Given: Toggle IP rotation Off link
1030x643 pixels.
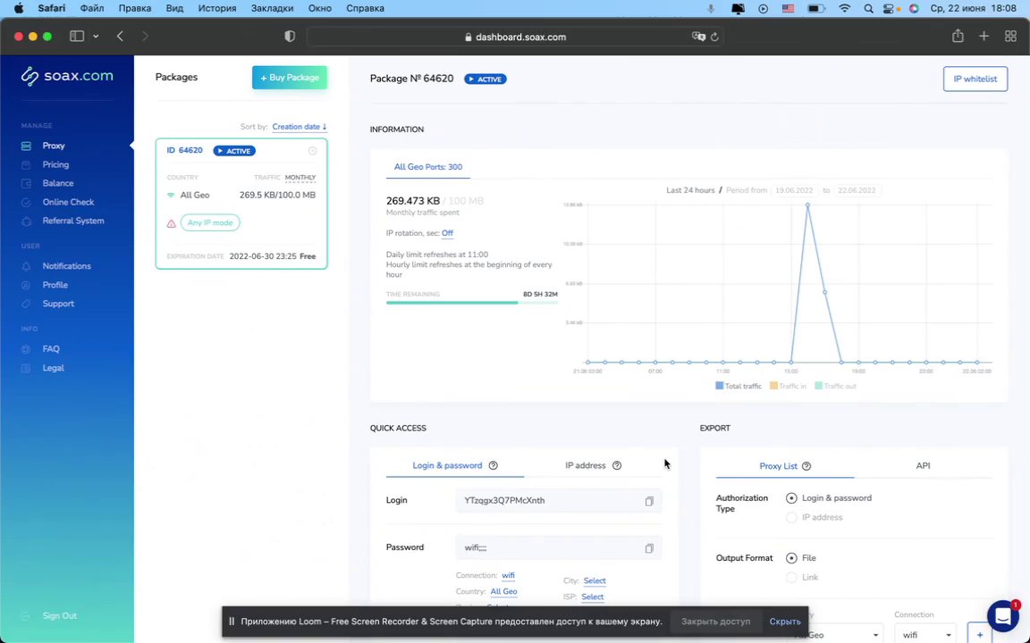Looking at the screenshot, I should point(447,233).
